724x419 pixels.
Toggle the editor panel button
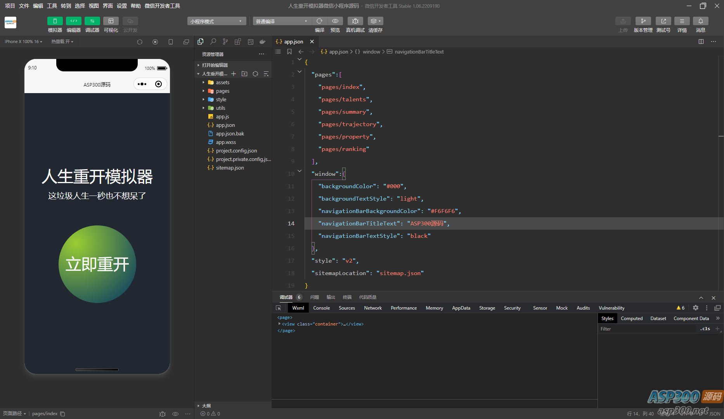(73, 21)
